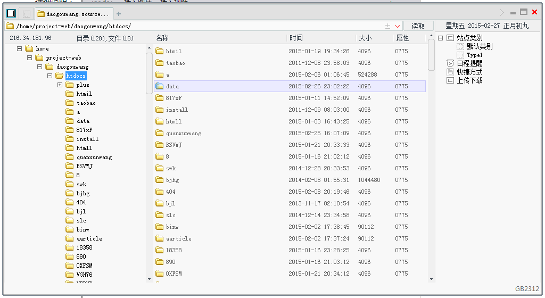This screenshot has height=298, width=545.
Task: Click the date 星期五 2015-02-27 label
Action: tap(473, 26)
